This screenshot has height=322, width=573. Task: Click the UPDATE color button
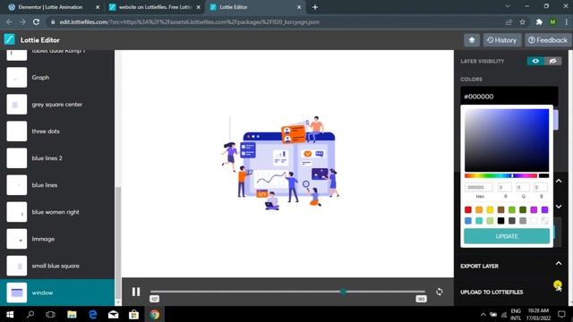point(507,236)
